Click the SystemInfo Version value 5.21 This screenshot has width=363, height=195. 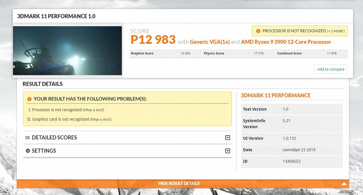[286, 121]
